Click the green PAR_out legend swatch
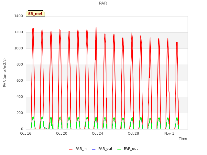207x155 pixels. 119,149
